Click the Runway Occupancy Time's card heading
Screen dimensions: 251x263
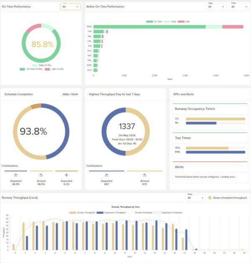pos(195,109)
